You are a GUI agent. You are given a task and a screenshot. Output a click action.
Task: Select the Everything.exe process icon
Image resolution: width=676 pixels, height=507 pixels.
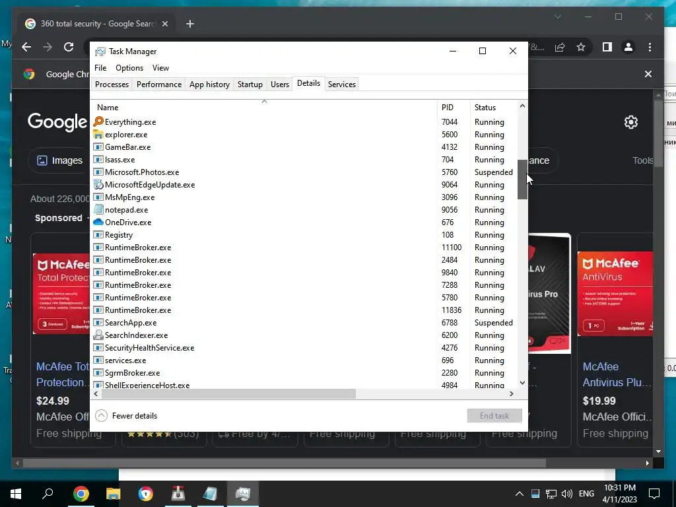(98, 122)
